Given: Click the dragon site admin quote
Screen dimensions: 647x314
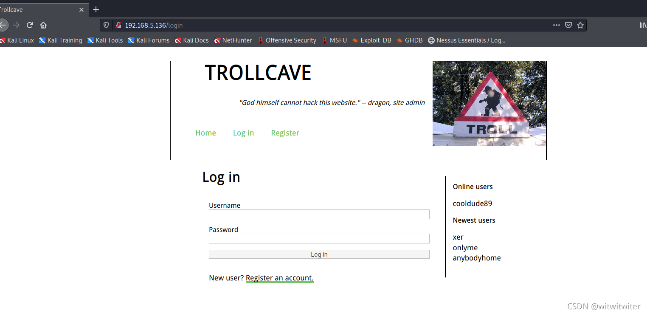Looking at the screenshot, I should click(332, 102).
